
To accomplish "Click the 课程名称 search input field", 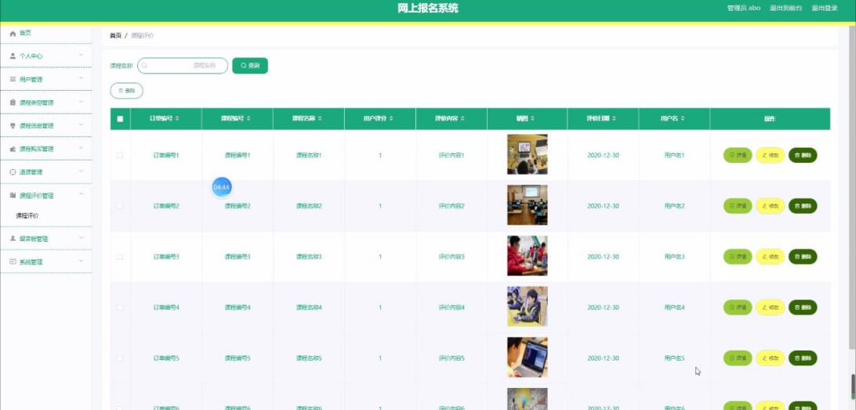I will point(183,66).
